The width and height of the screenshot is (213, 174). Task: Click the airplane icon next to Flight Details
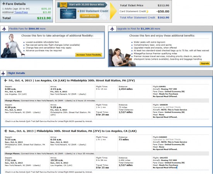point(3,73)
